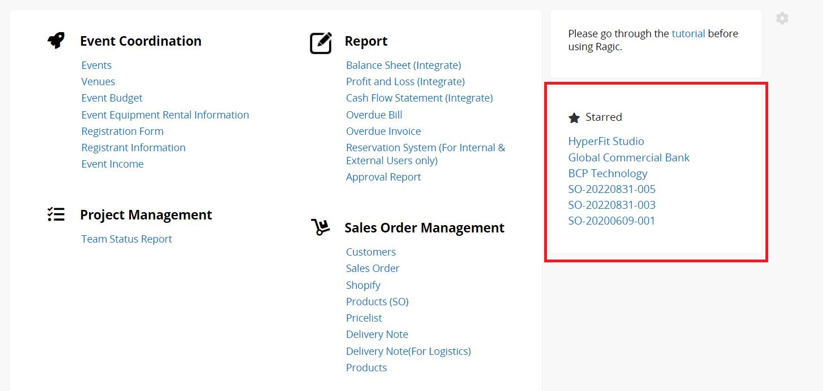
Task: Open Products (SO) sheet
Action: 377,302
